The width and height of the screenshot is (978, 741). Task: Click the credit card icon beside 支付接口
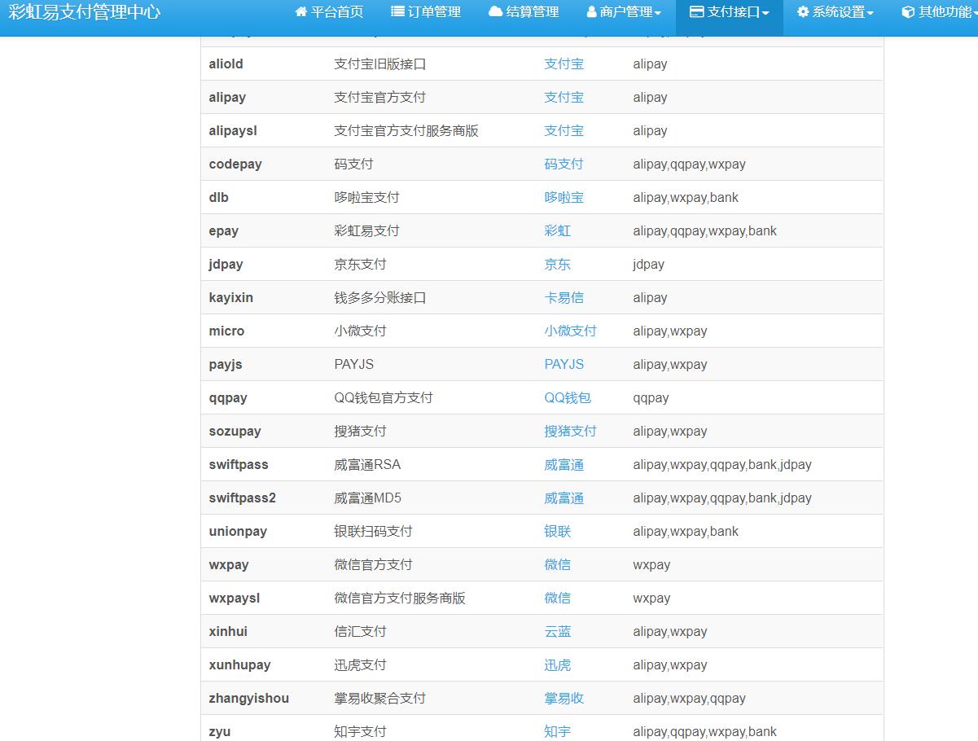click(697, 12)
